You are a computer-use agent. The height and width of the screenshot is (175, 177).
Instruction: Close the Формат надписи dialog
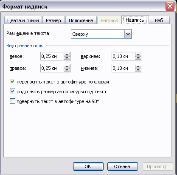(x=170, y=6)
